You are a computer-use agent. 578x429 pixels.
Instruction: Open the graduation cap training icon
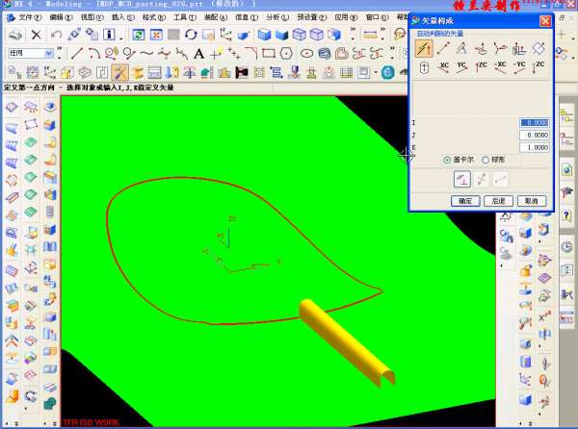(x=567, y=191)
